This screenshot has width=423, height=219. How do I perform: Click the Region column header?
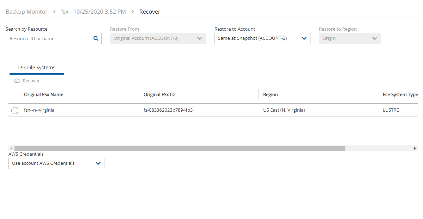click(x=271, y=94)
